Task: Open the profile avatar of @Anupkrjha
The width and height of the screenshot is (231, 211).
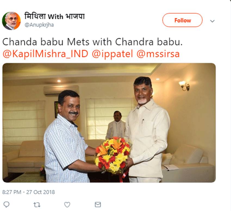Action: 11,21
